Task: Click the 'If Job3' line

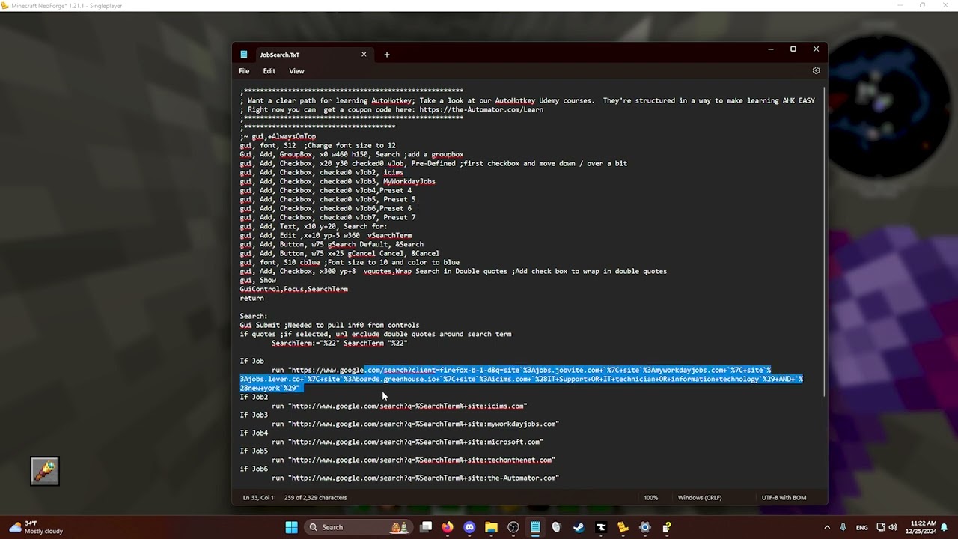Action: pyautogui.click(x=254, y=415)
